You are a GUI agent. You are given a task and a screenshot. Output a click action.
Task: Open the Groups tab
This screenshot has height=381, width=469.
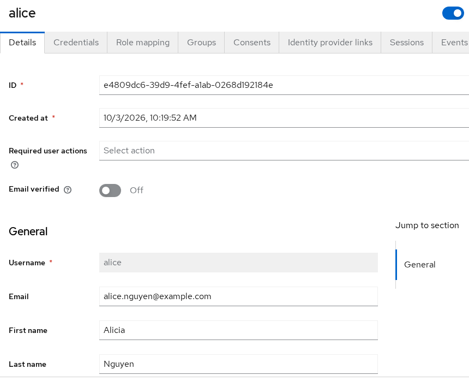201,43
